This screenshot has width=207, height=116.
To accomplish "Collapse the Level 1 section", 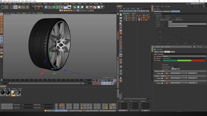I will 155,76.
